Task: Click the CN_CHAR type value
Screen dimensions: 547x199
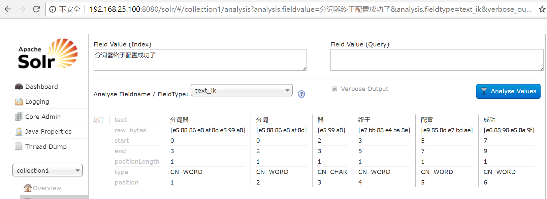Action: coord(332,172)
